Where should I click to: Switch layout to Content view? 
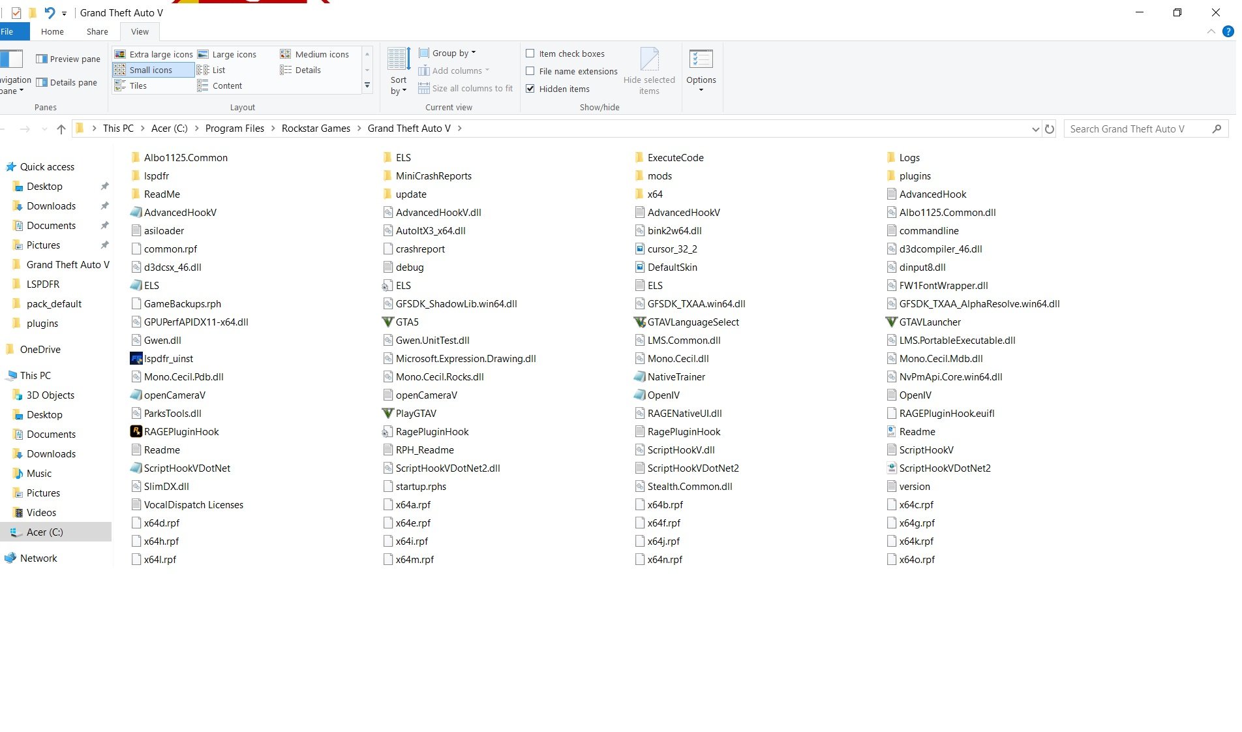pos(220,85)
